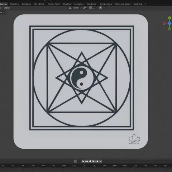Jump to next keyframe

point(97,161)
